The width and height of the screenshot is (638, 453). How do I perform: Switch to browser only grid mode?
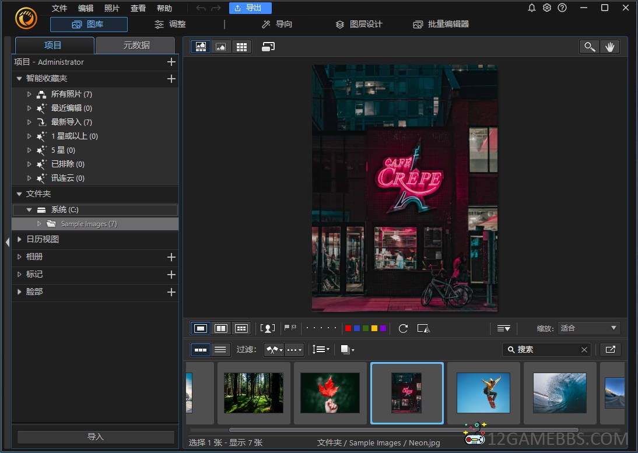pos(241,47)
